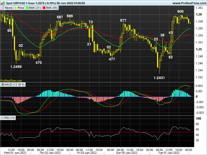Select the 470 trough annotation
This screenshot has width=207, height=155.
point(39,63)
